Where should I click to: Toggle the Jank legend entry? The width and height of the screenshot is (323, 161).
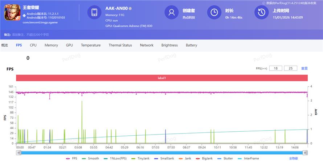point(185,158)
